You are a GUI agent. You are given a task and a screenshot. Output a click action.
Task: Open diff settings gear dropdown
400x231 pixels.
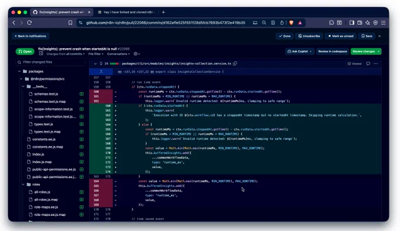click(136, 54)
